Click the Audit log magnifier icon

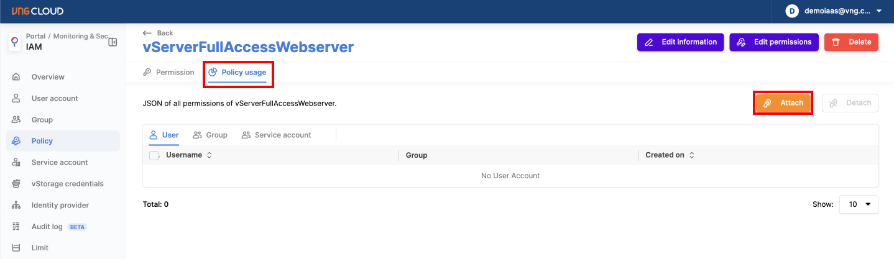click(16, 227)
